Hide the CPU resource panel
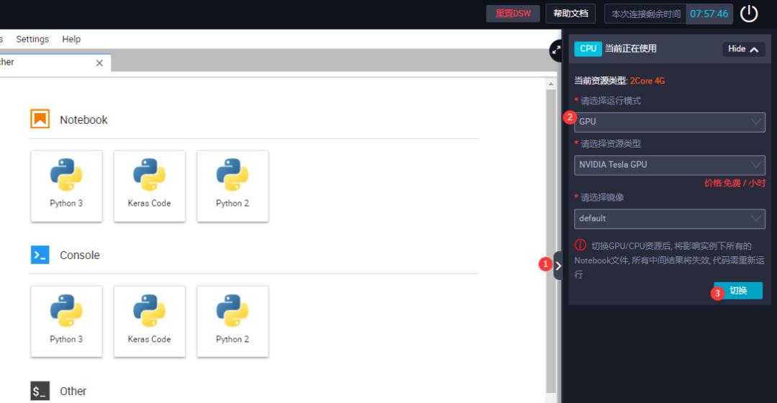Image resolution: width=777 pixels, height=403 pixels. click(743, 49)
